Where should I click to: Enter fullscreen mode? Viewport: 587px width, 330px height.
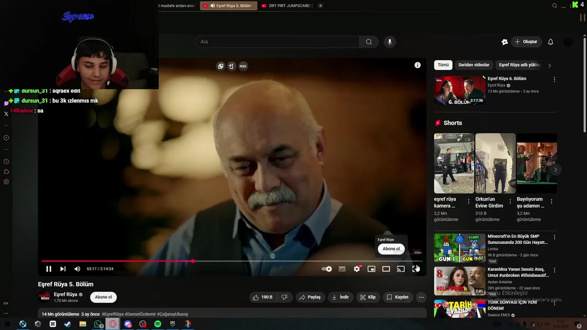(x=415, y=269)
